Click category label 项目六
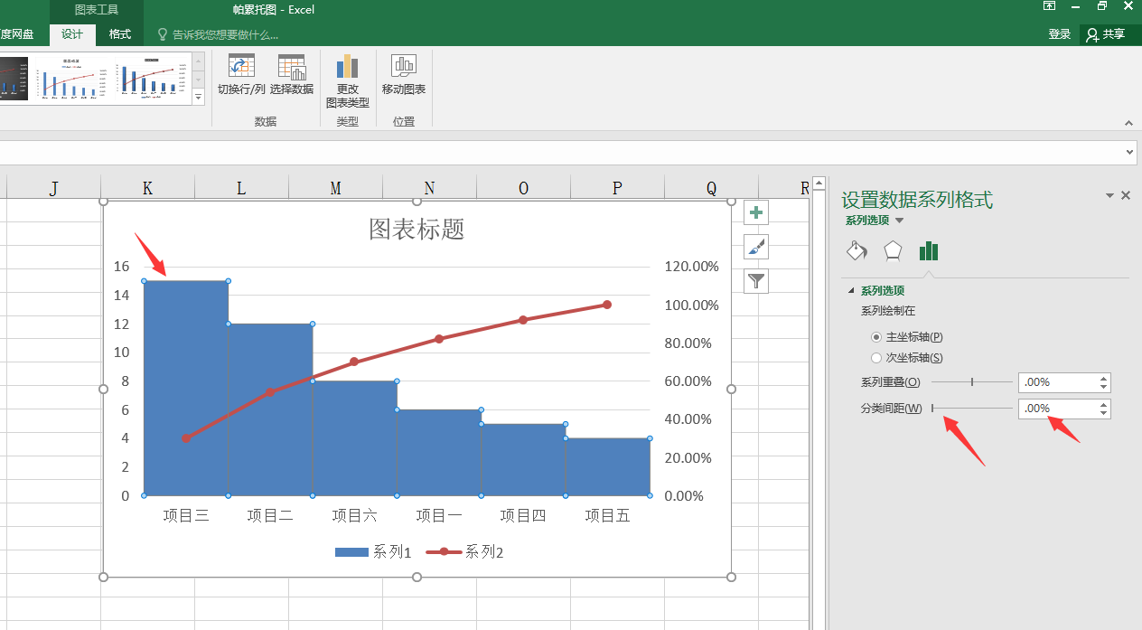Viewport: 1142px width, 630px height. [354, 516]
